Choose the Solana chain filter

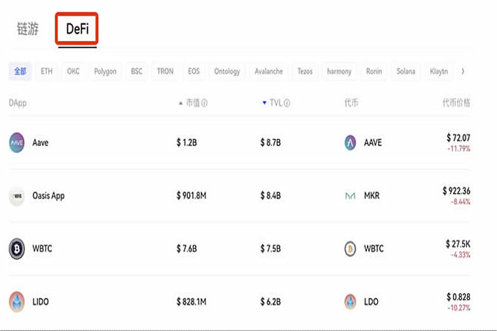click(x=406, y=72)
